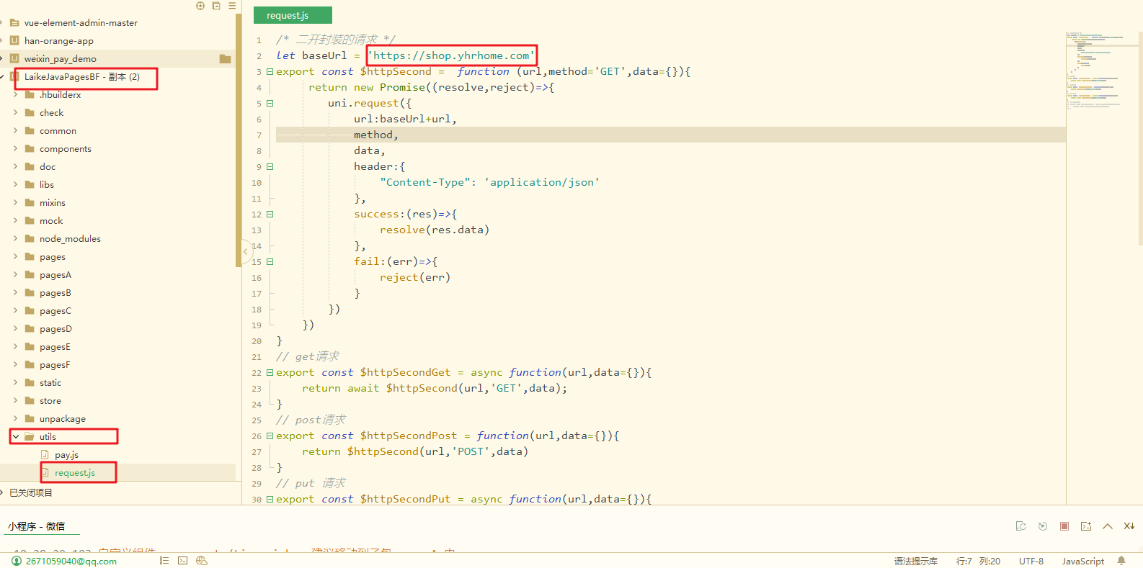The height and width of the screenshot is (568, 1143).
Task: Locate current file in project tree icon
Action: (200, 6)
